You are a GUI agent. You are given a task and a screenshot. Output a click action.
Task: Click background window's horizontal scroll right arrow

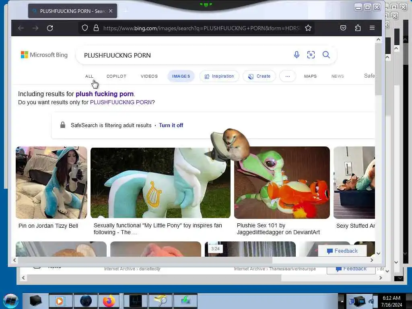pyautogui.click(x=381, y=278)
